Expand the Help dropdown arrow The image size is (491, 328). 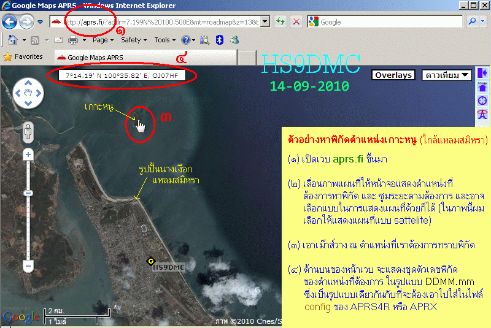pyautogui.click(x=193, y=40)
